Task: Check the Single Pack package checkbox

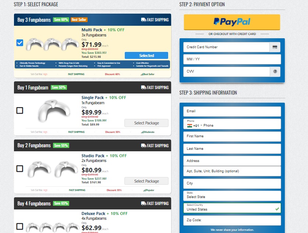Action: (x=20, y=110)
